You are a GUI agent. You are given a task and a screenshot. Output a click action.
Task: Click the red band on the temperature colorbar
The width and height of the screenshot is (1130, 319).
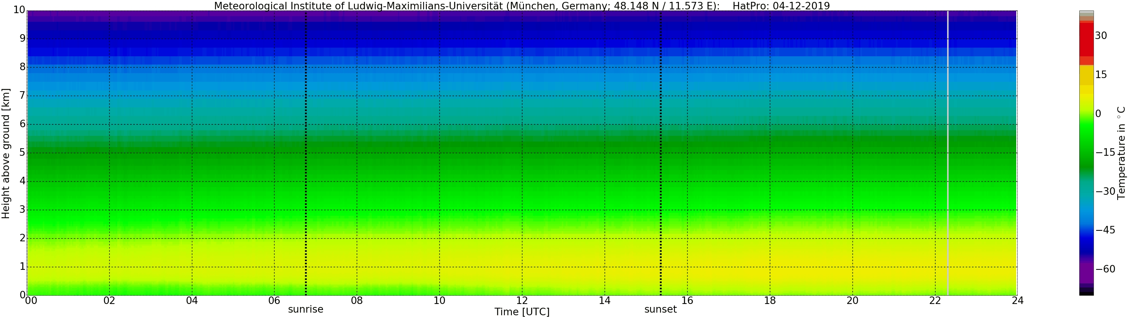(x=1086, y=39)
